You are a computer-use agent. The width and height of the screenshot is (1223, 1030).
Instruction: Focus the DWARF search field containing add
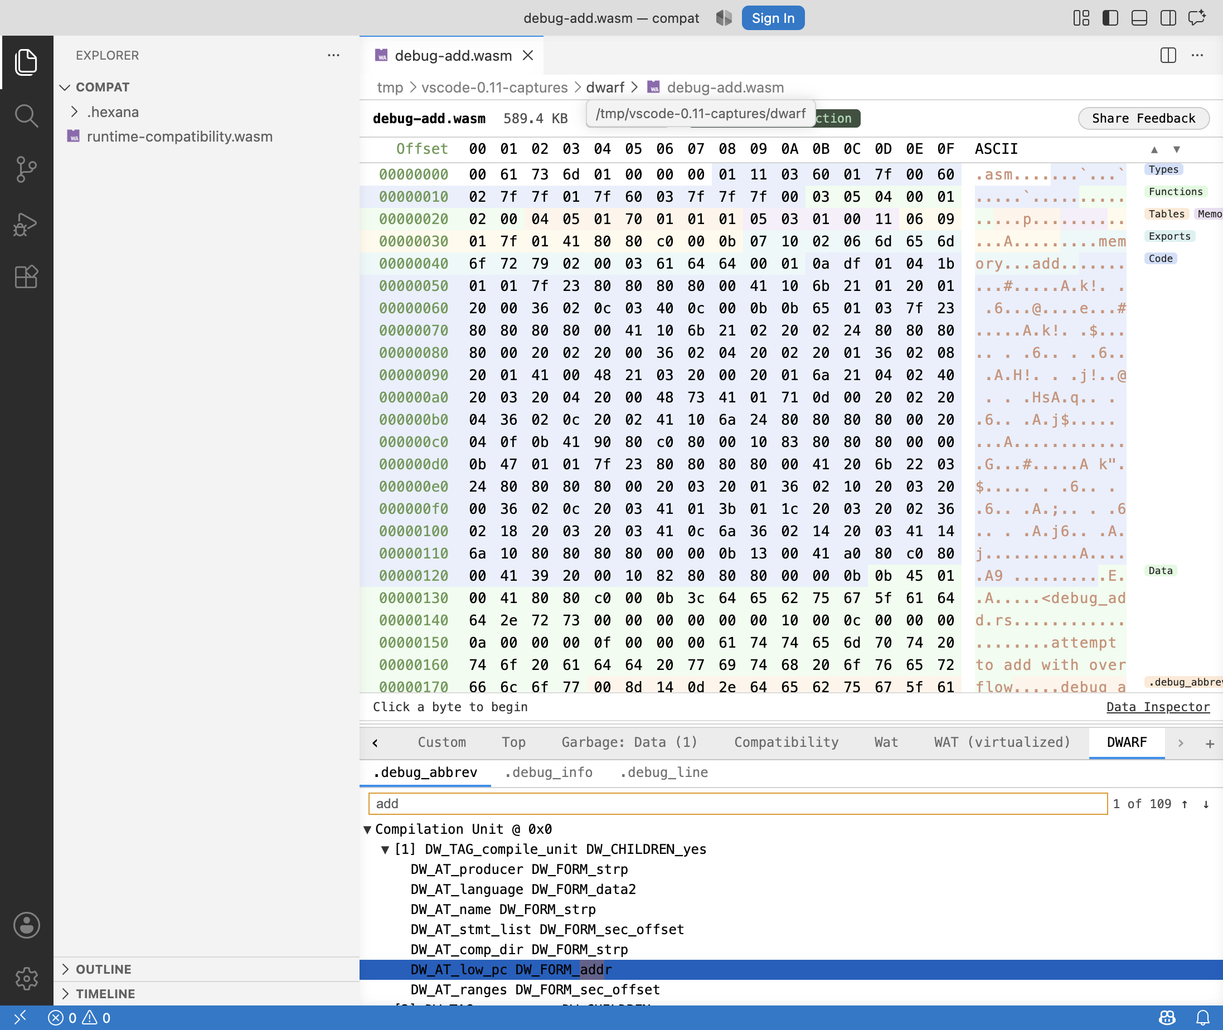pos(737,804)
